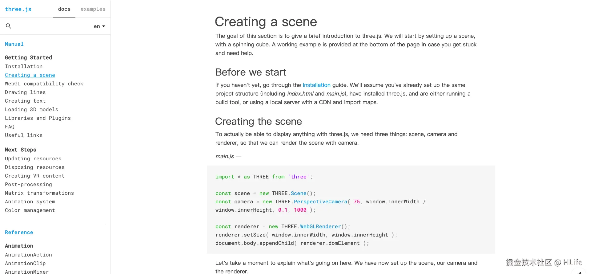590x274 pixels.
Task: Open Installation page in sidebar
Action: point(24,67)
